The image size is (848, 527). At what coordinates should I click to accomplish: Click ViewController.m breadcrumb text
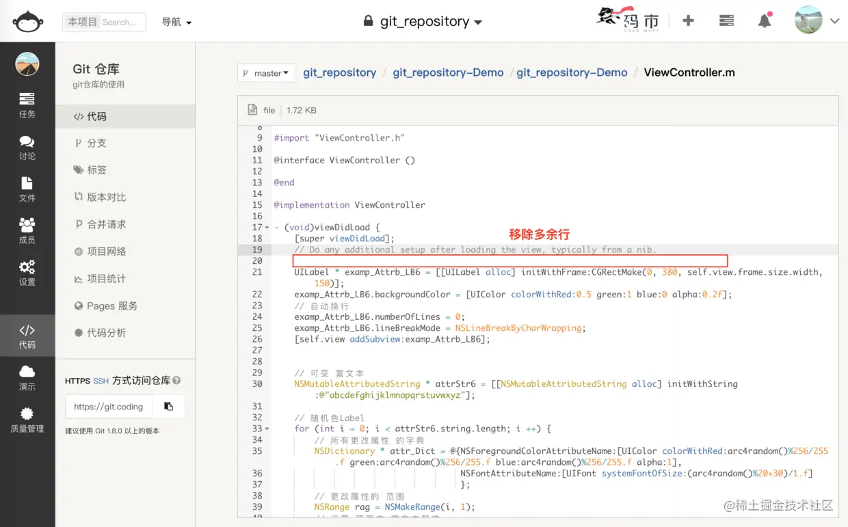pyautogui.click(x=689, y=72)
